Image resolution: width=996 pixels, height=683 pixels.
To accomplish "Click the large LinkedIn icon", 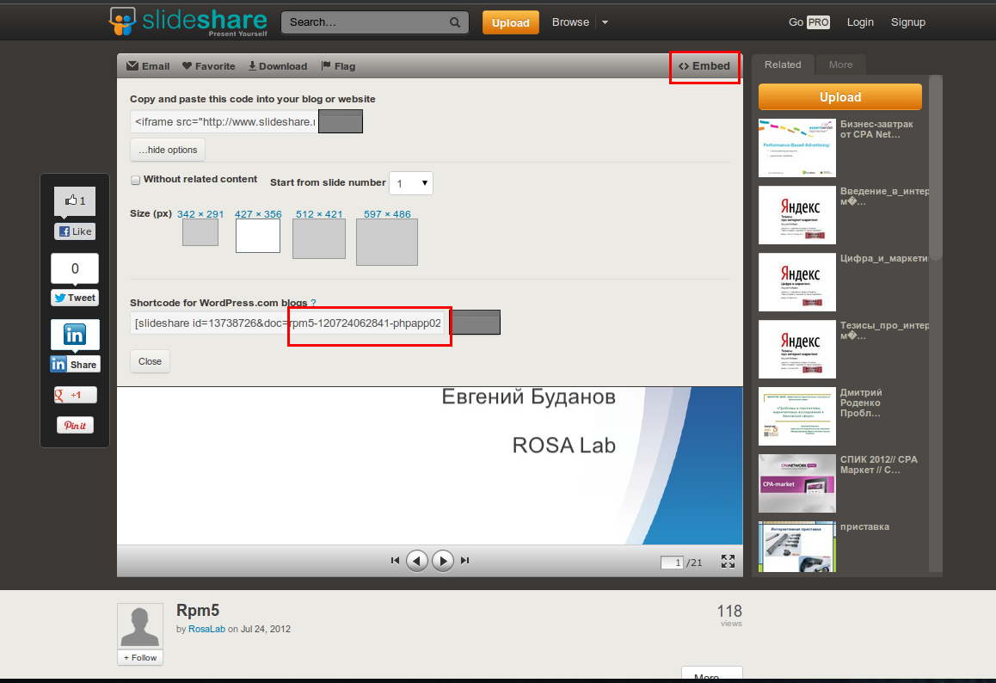I will (x=75, y=335).
